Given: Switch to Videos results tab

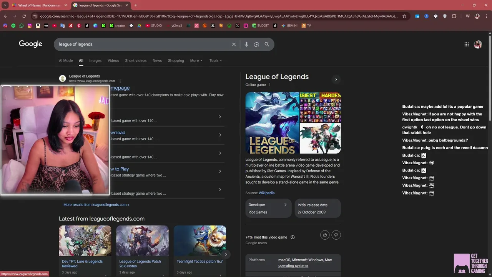Looking at the screenshot, I should (113, 60).
